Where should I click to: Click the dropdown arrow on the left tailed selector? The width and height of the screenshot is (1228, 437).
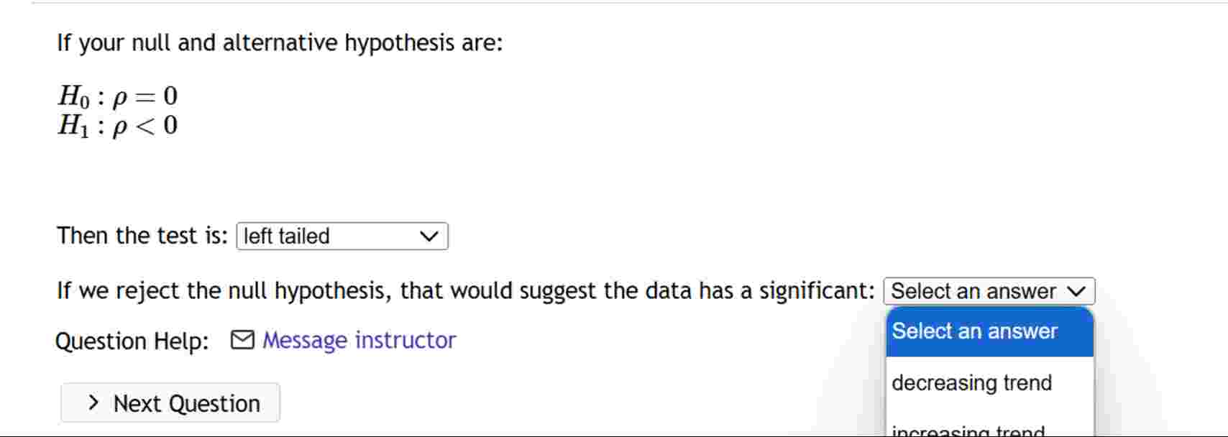pos(429,236)
